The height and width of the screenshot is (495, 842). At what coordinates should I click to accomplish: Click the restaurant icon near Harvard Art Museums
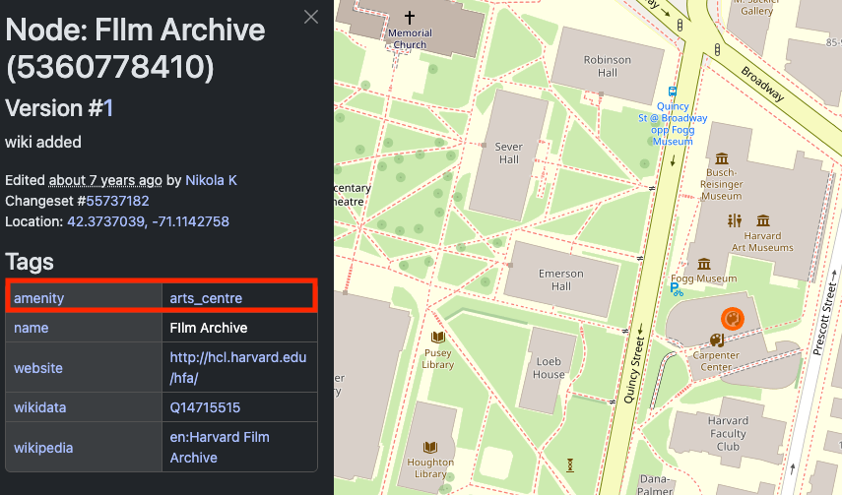(735, 220)
